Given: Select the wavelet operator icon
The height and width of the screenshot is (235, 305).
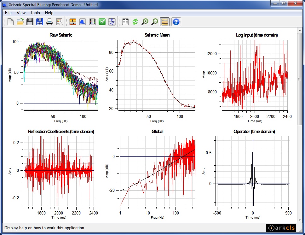Looking at the screenshot, I should (112, 22).
